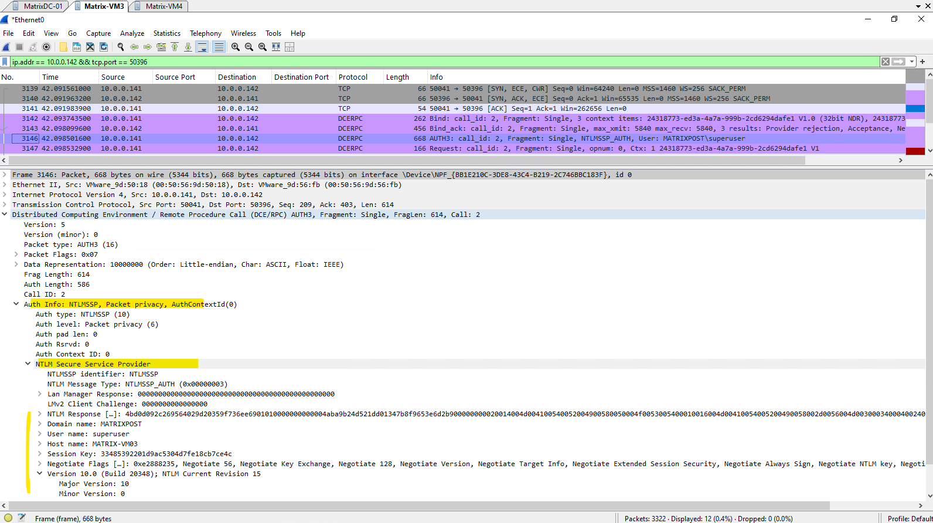Open the Telephony menu
933x523 pixels.
pos(206,33)
